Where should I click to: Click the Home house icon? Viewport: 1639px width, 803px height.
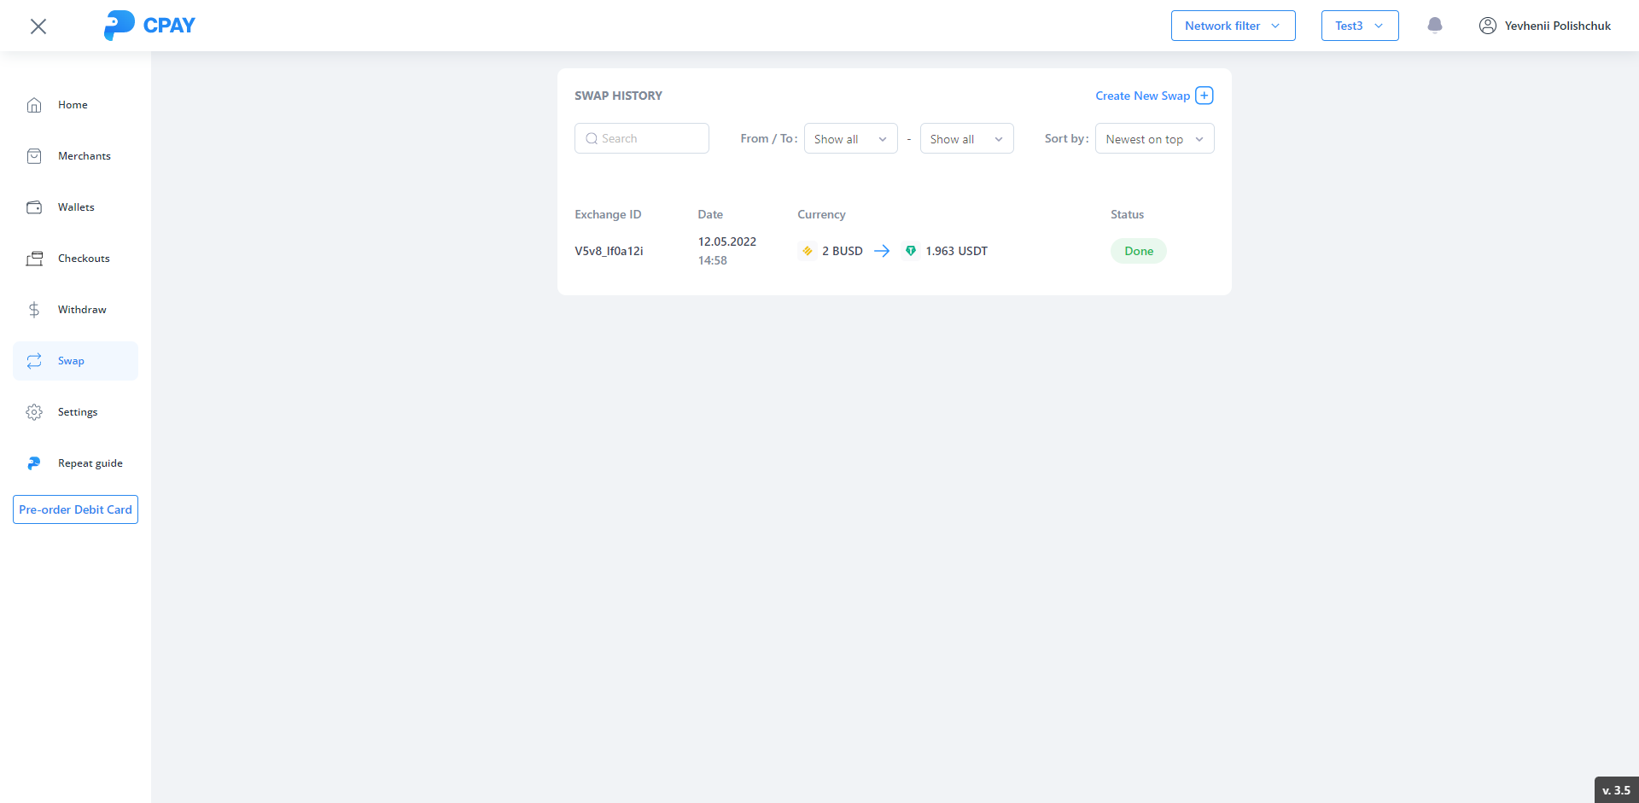(34, 105)
